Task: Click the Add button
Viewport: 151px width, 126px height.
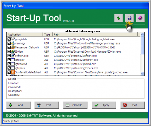Action: pyautogui.click(x=18, y=105)
